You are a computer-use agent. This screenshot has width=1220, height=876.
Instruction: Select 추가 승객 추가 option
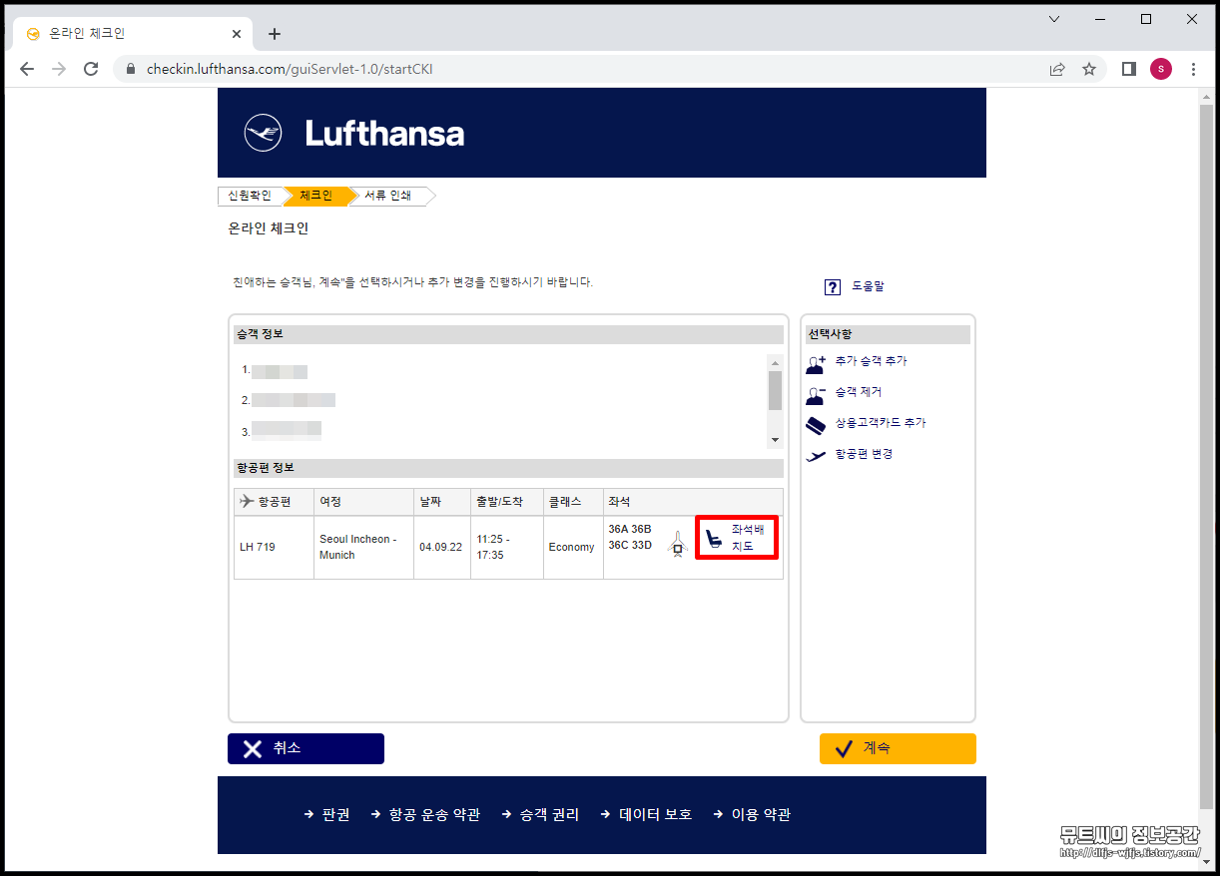pyautogui.click(x=871, y=361)
